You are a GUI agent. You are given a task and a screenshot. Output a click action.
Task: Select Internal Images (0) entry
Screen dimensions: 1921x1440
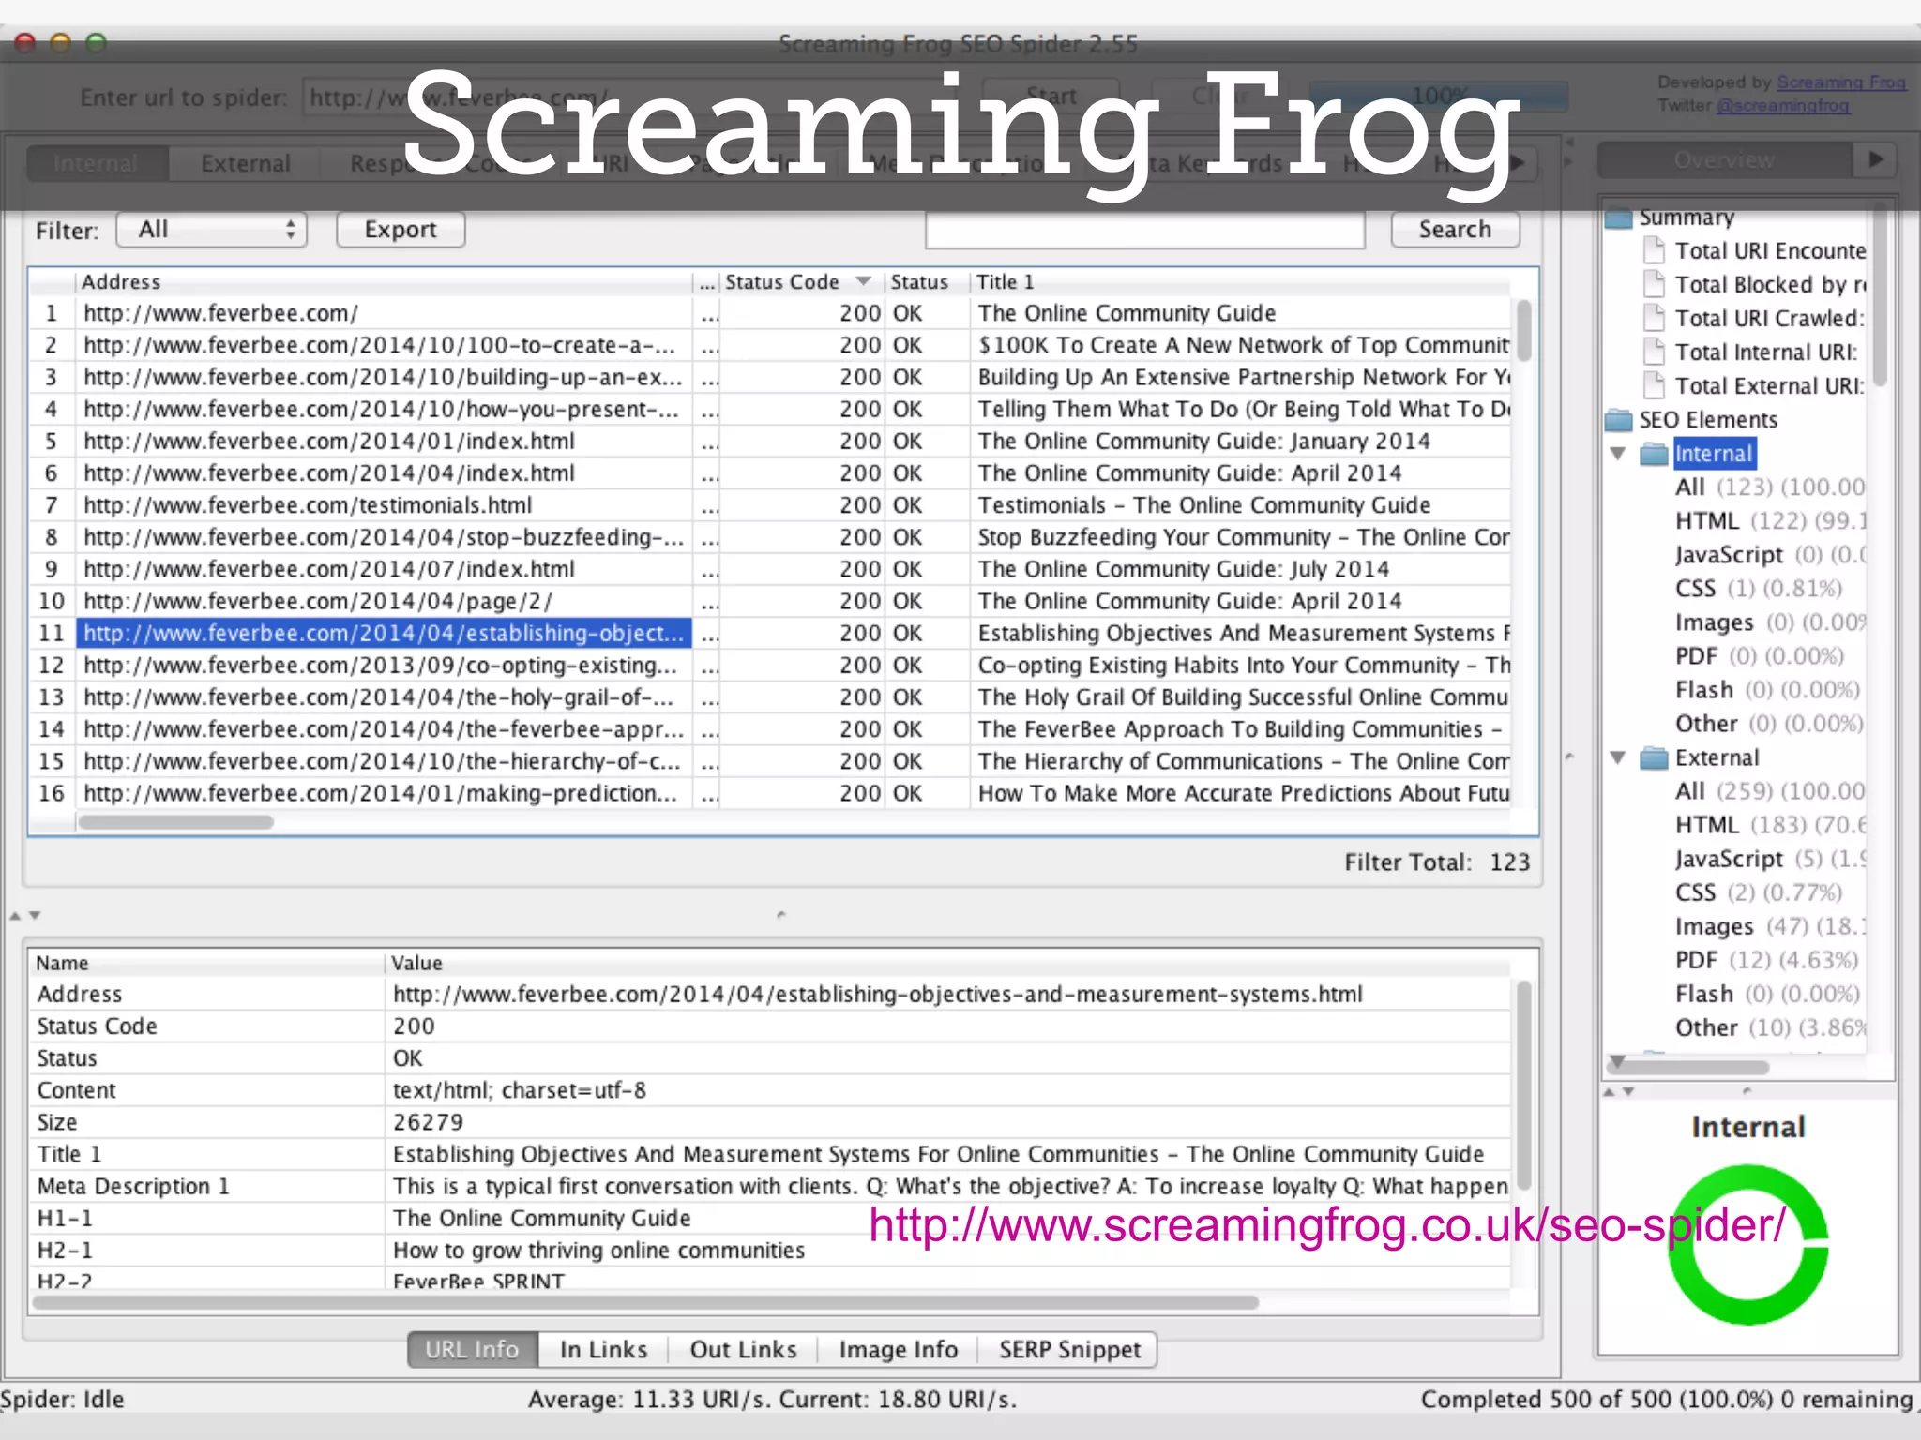pyautogui.click(x=1770, y=622)
